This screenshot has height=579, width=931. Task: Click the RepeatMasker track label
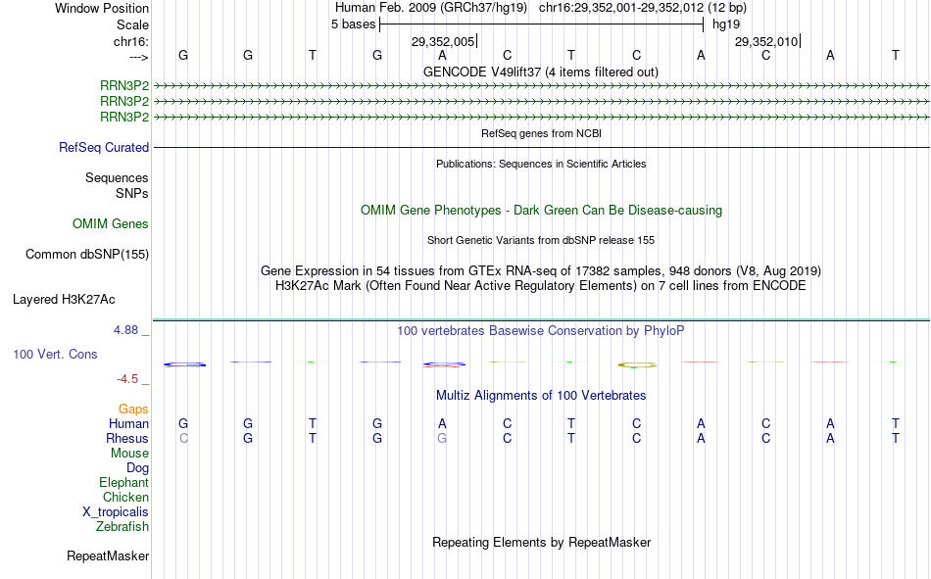tap(108, 555)
